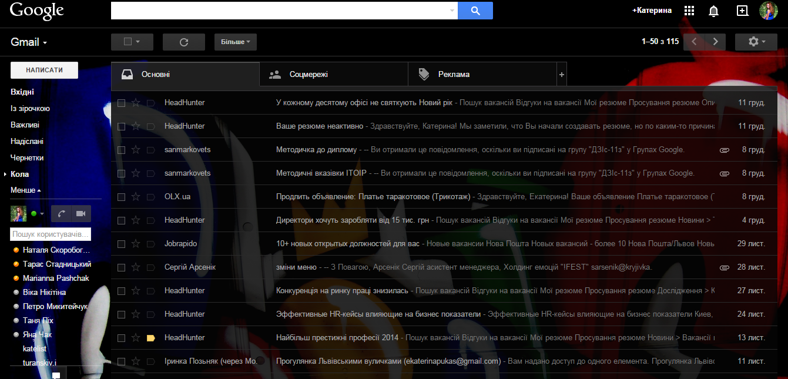This screenshot has height=379, width=788.
Task: Open the 'Чернетки' drafts link
Action: click(x=27, y=157)
